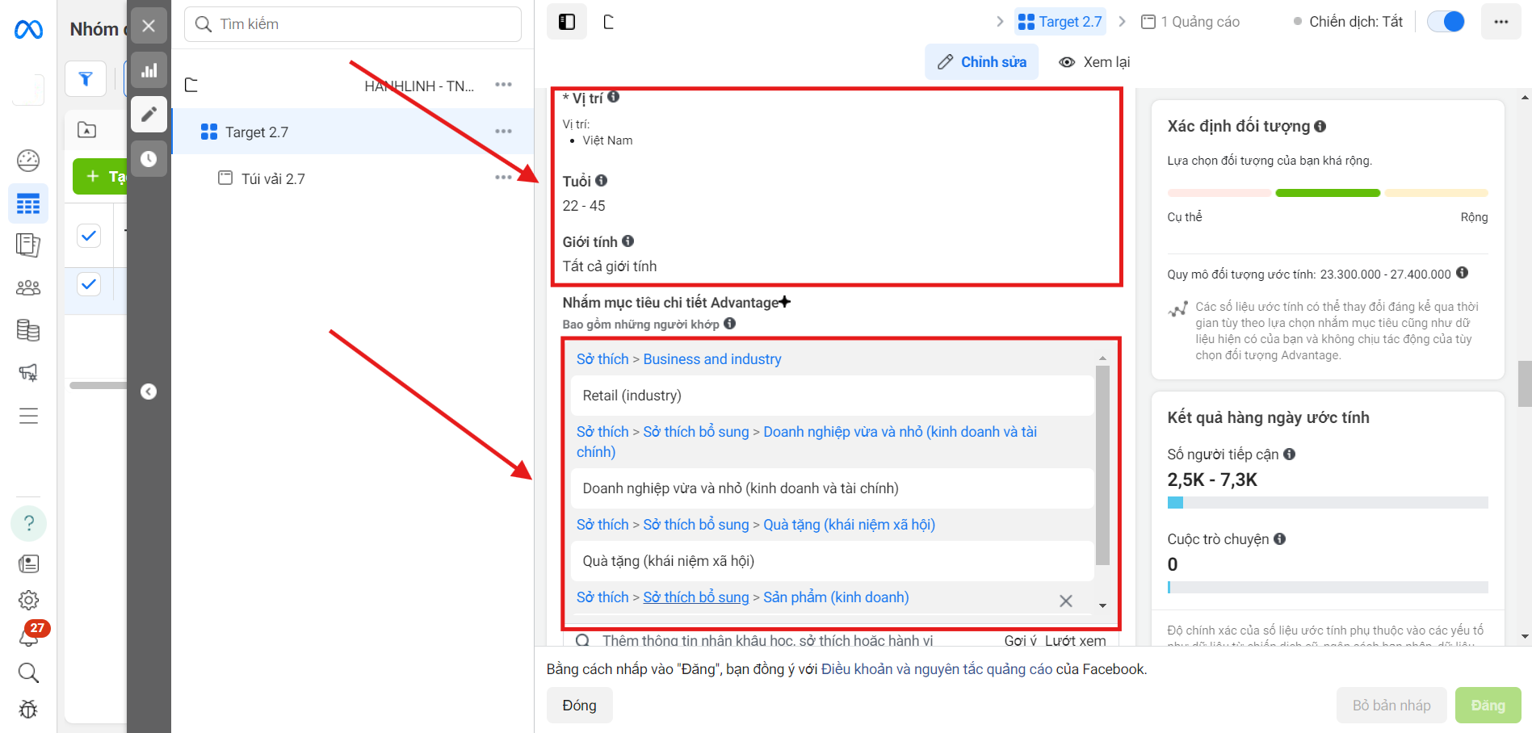Open the ads reporting documents icon

tap(28, 245)
